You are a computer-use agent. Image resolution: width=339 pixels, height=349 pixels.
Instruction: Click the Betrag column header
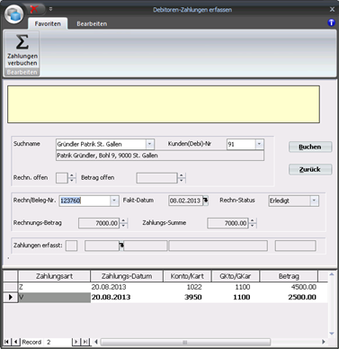[289, 276]
